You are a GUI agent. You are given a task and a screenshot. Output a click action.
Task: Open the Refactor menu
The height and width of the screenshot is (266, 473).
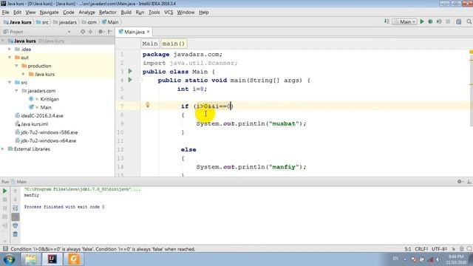(x=107, y=13)
